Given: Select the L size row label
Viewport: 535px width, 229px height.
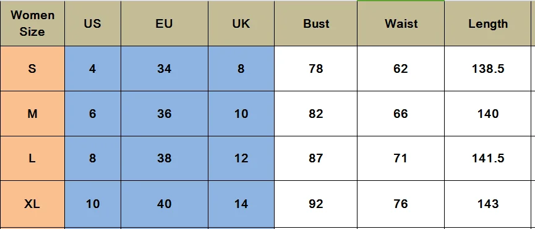Looking at the screenshot, I should (x=32, y=159).
